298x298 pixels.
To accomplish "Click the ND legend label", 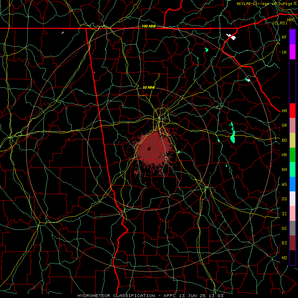I will 284,258.
